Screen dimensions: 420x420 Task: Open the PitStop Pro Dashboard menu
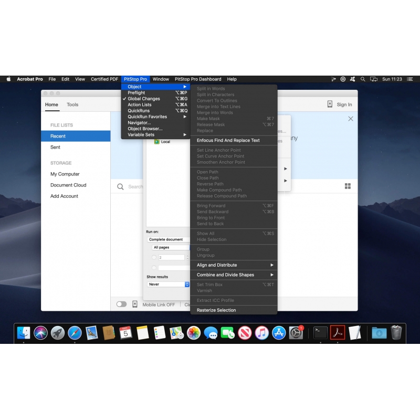coord(198,79)
